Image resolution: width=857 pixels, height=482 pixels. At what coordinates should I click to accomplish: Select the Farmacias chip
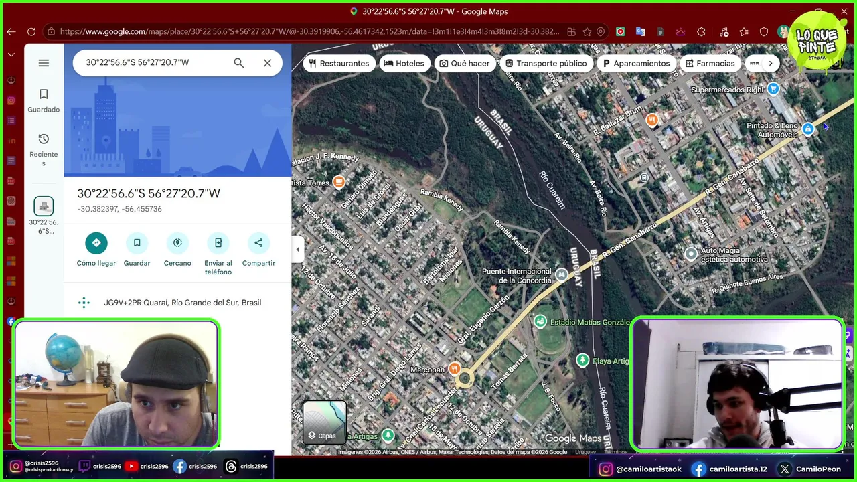click(710, 63)
